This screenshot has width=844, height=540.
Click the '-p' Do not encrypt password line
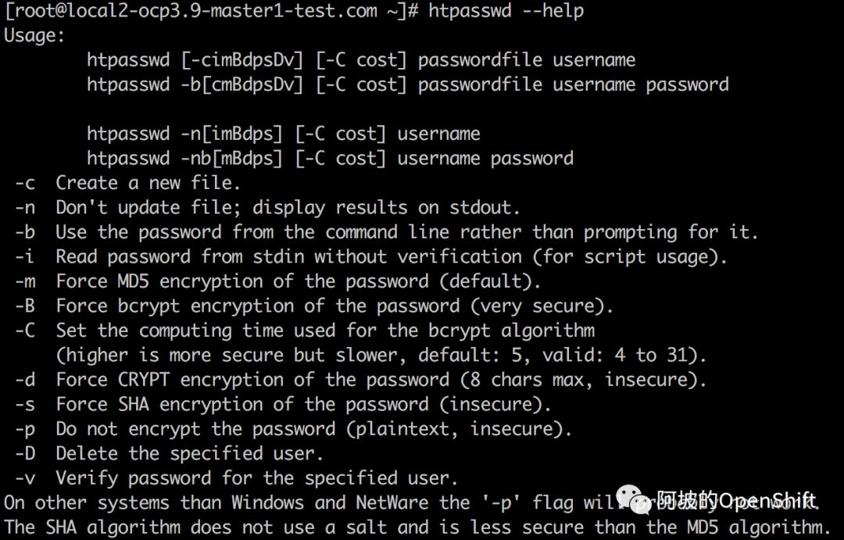[x=293, y=429]
